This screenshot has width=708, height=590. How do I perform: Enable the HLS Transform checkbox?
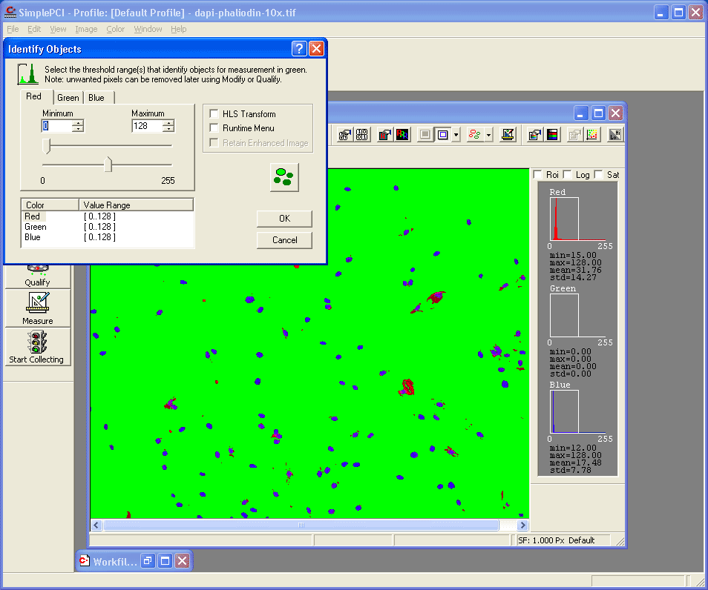point(214,114)
